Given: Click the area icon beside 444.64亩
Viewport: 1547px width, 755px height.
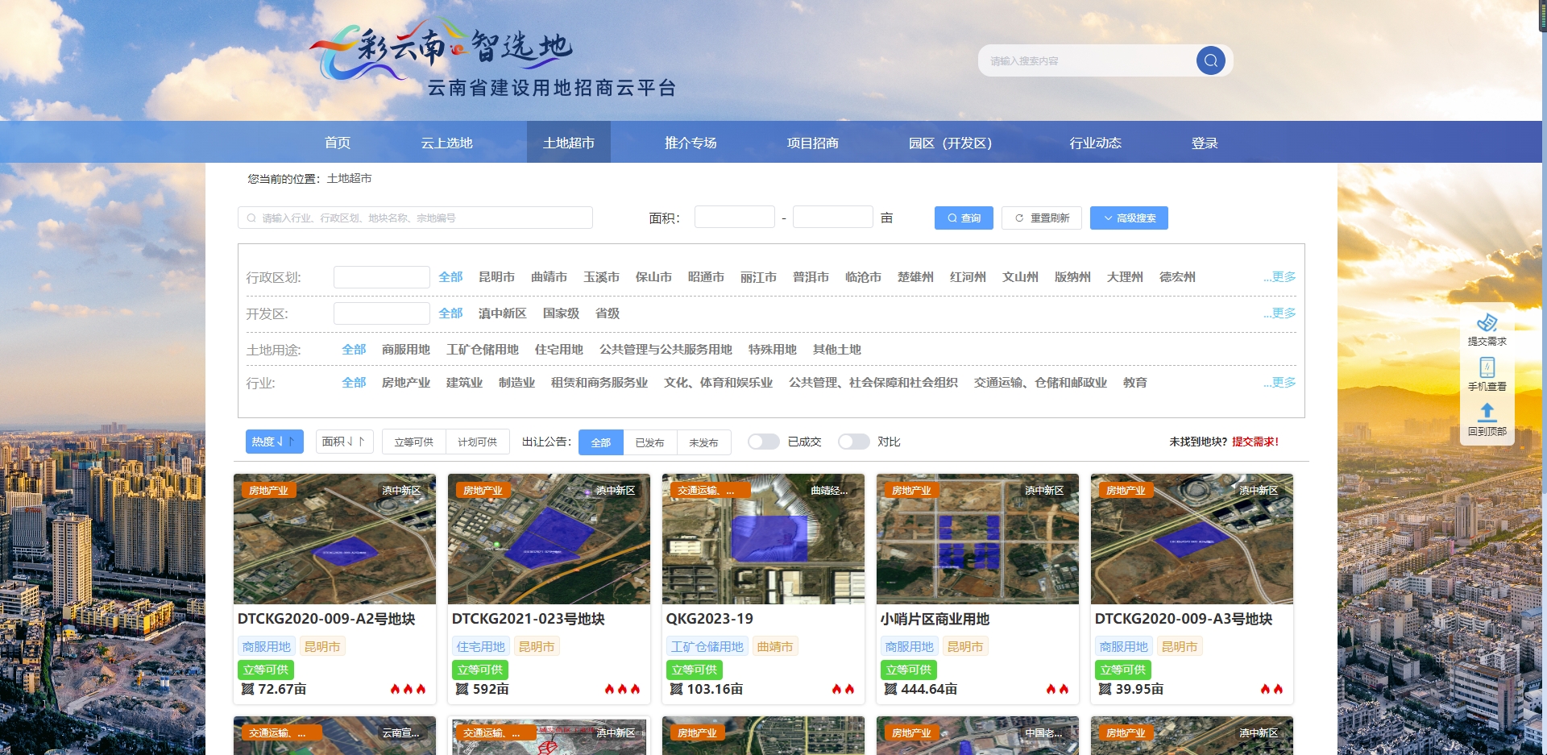Looking at the screenshot, I should coord(891,689).
